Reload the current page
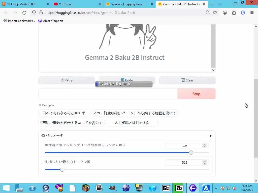Screen dimensions: 258x193 pos(24,13)
